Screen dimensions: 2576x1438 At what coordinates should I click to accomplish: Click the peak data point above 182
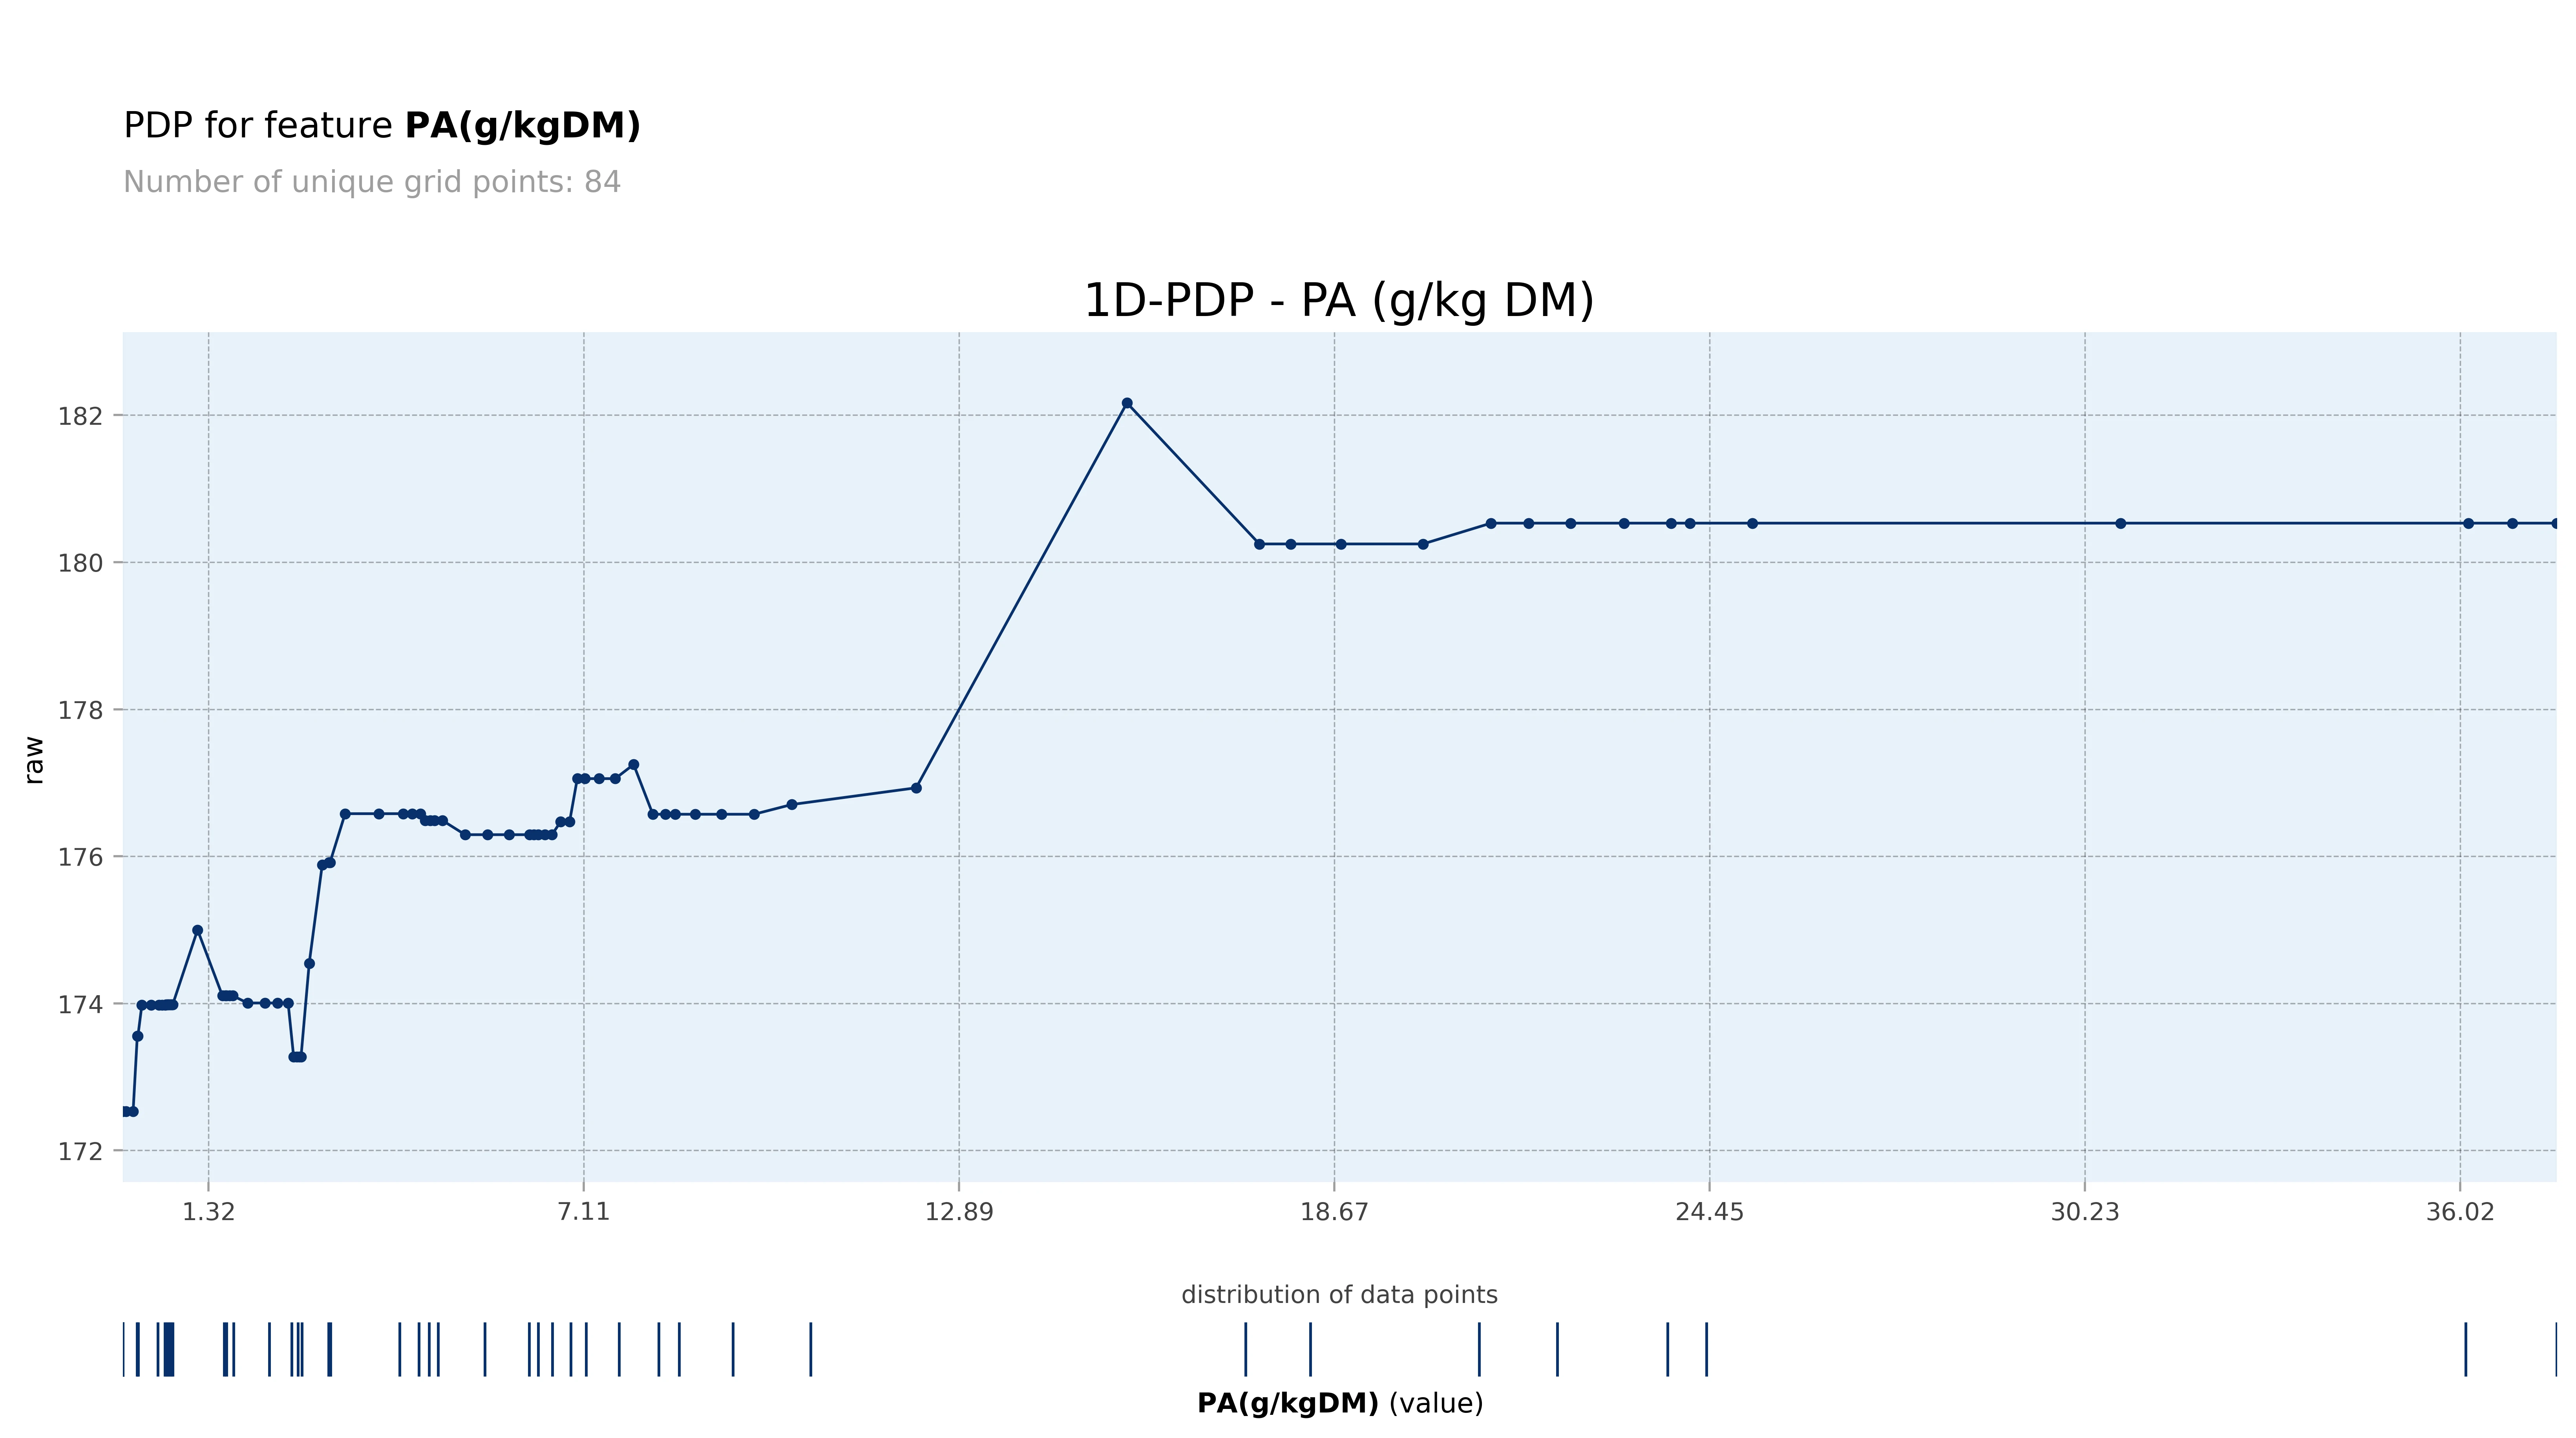click(x=1127, y=403)
